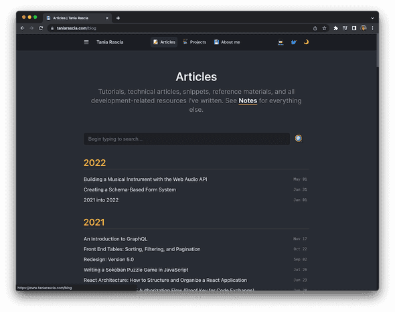Viewport: 395px width, 312px height.
Task: Open the browser three-dot menu
Action: point(372,28)
